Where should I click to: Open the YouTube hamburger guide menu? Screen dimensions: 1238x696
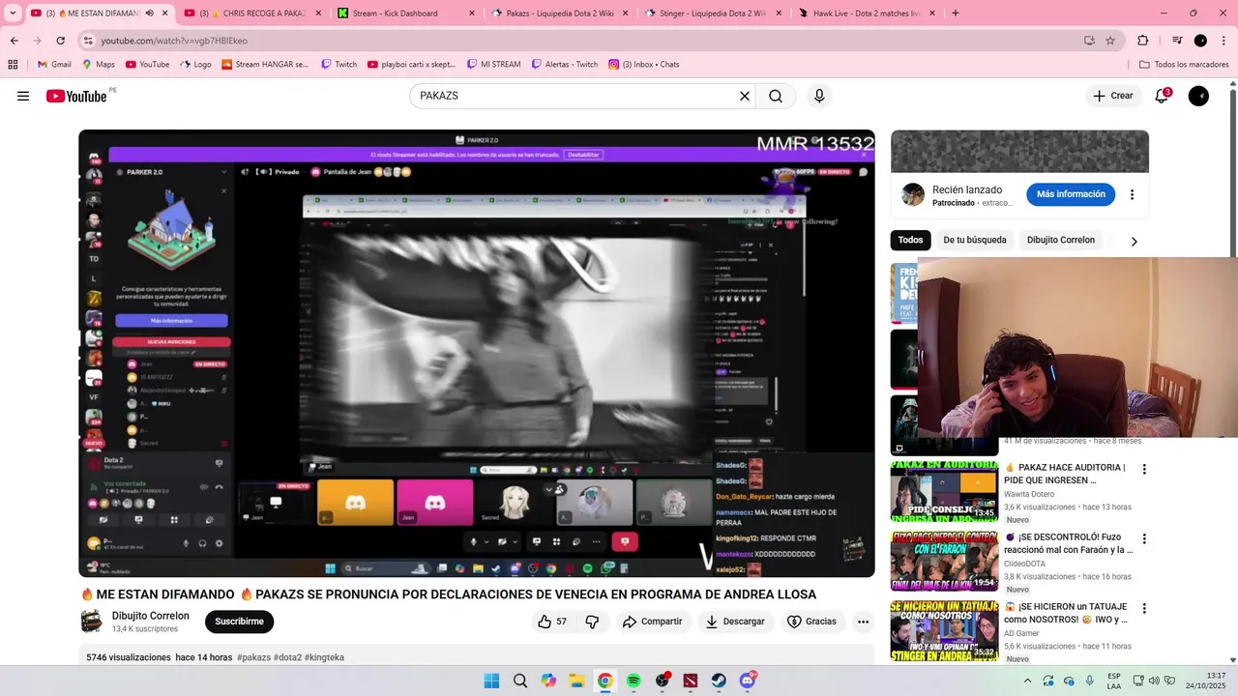[x=23, y=96]
